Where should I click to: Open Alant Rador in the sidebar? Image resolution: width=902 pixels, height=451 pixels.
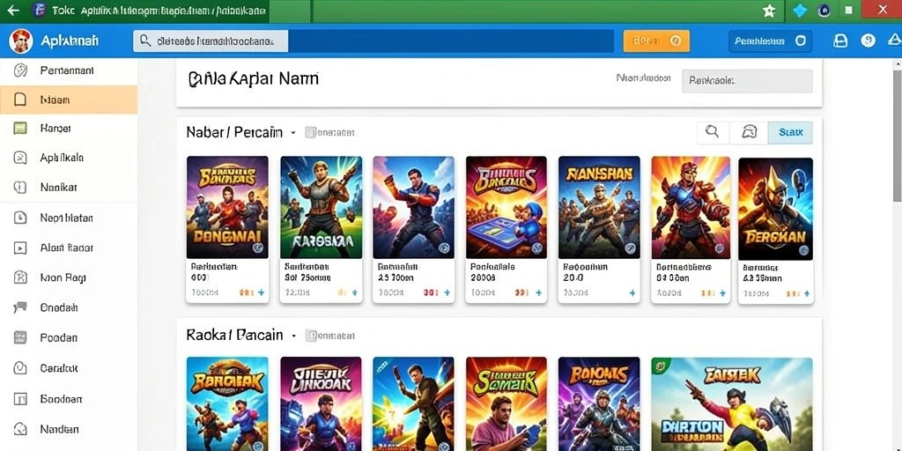pos(67,248)
